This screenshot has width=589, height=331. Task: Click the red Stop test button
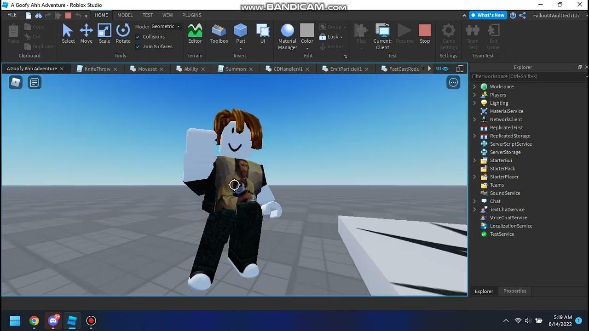(425, 34)
